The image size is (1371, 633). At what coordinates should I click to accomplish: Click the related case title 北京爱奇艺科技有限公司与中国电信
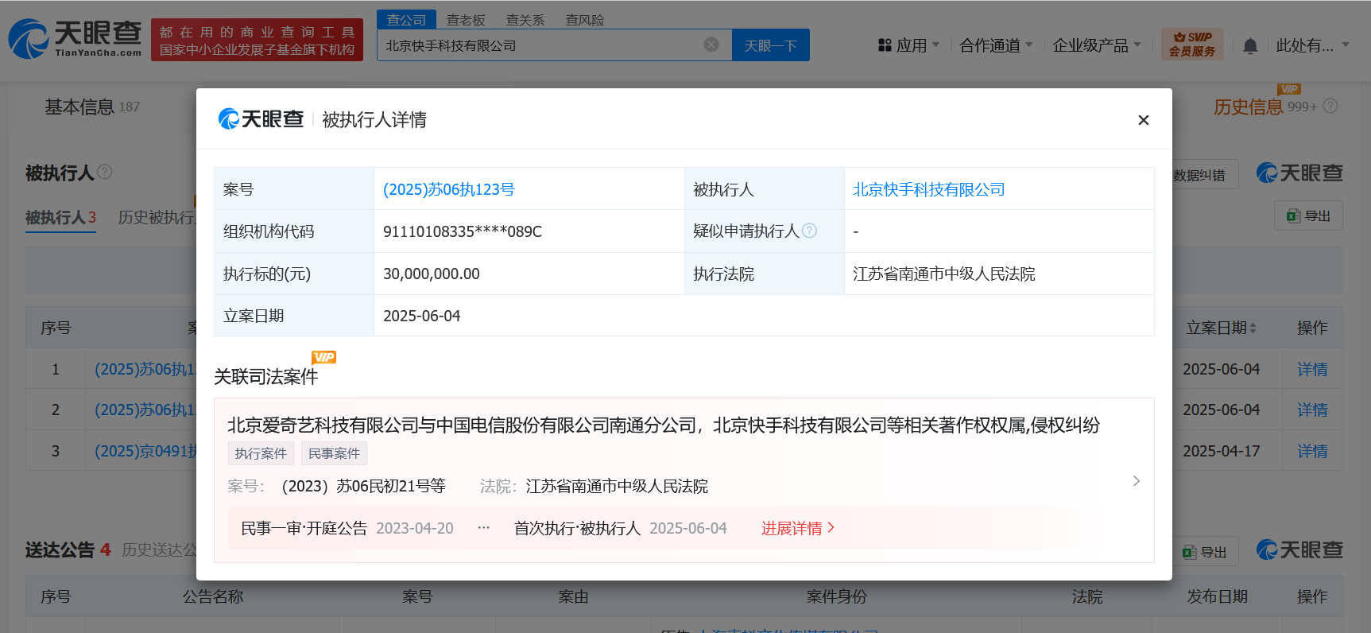(x=664, y=425)
